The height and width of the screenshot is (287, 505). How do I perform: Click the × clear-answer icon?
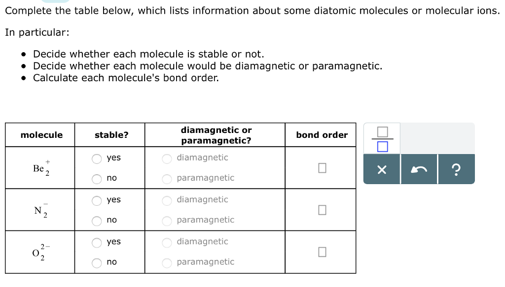(381, 168)
